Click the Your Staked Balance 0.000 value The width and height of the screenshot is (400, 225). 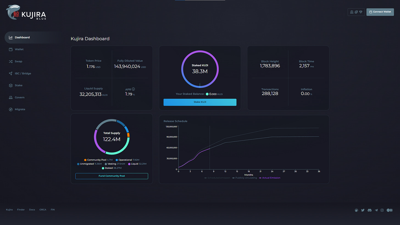click(x=213, y=94)
